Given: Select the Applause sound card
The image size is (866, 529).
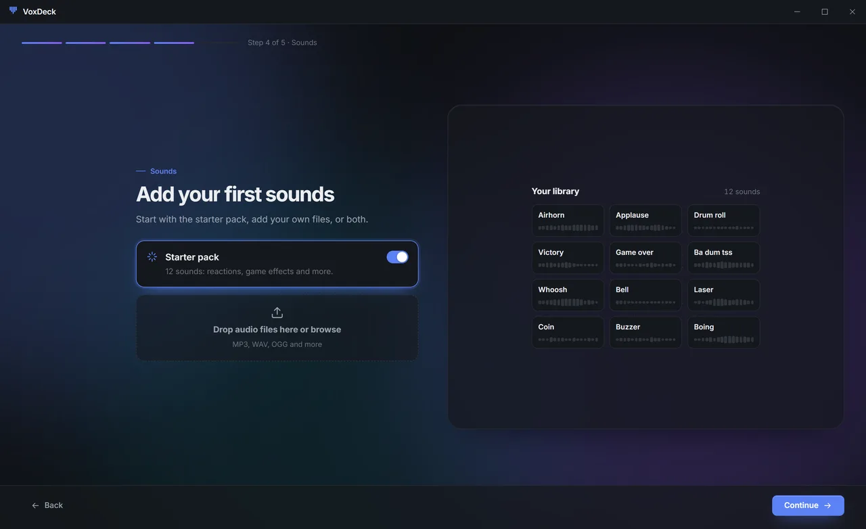Looking at the screenshot, I should 645,221.
